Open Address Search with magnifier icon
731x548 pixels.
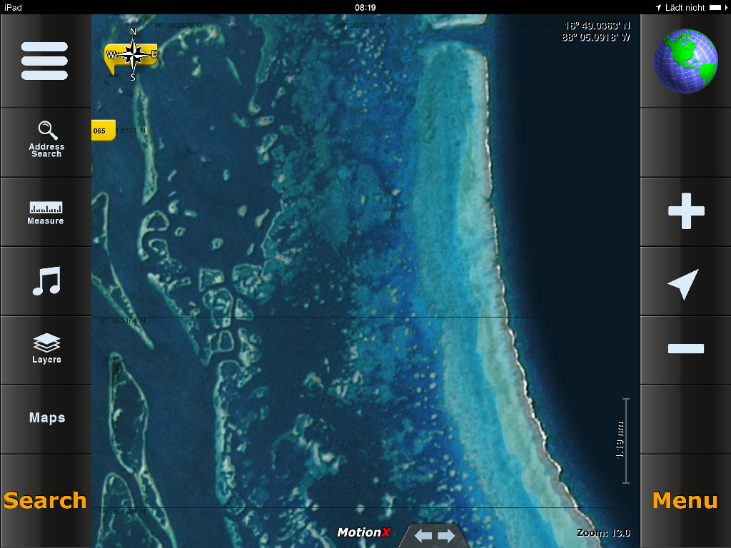tap(46, 141)
